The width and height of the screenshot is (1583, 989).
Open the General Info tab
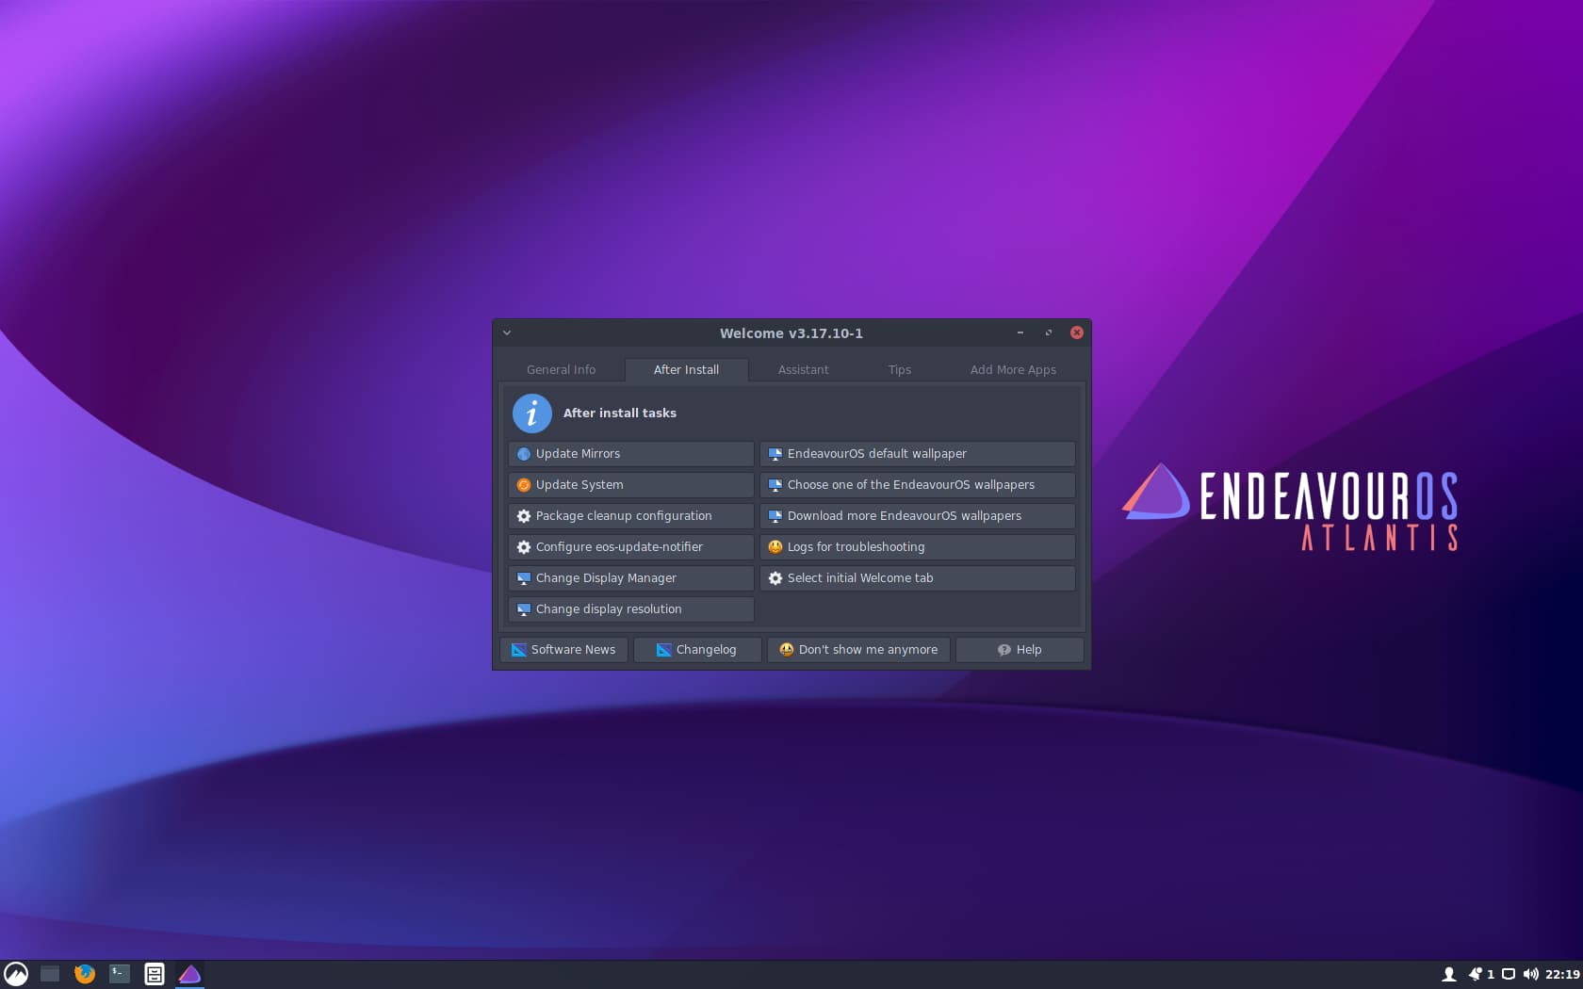coord(561,369)
